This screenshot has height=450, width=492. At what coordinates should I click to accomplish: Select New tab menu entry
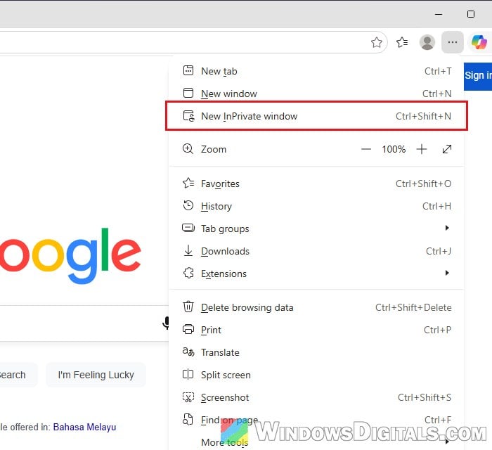[x=317, y=71]
